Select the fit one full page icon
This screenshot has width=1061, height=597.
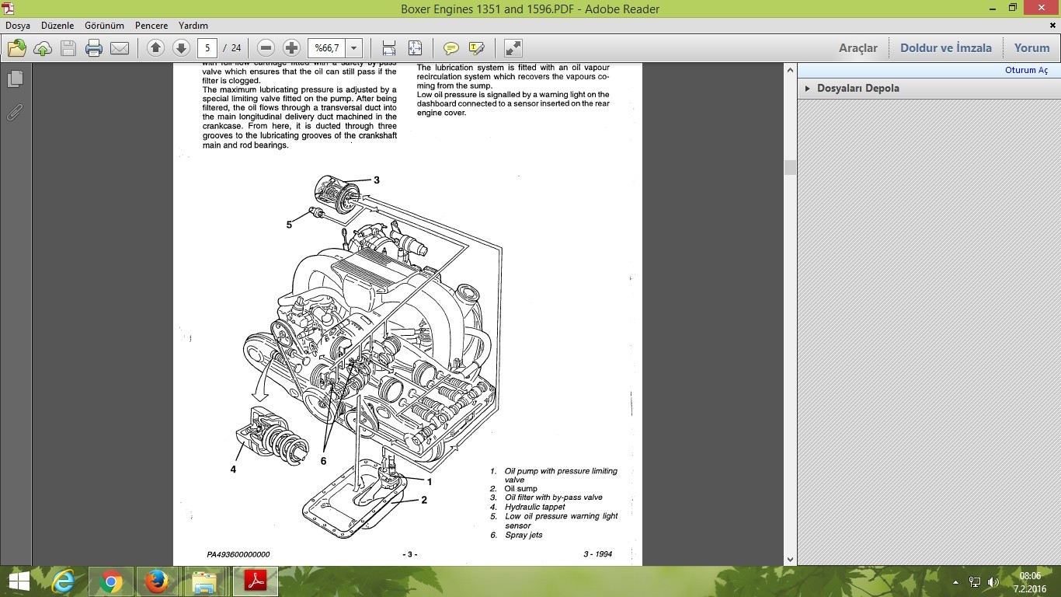pos(415,48)
